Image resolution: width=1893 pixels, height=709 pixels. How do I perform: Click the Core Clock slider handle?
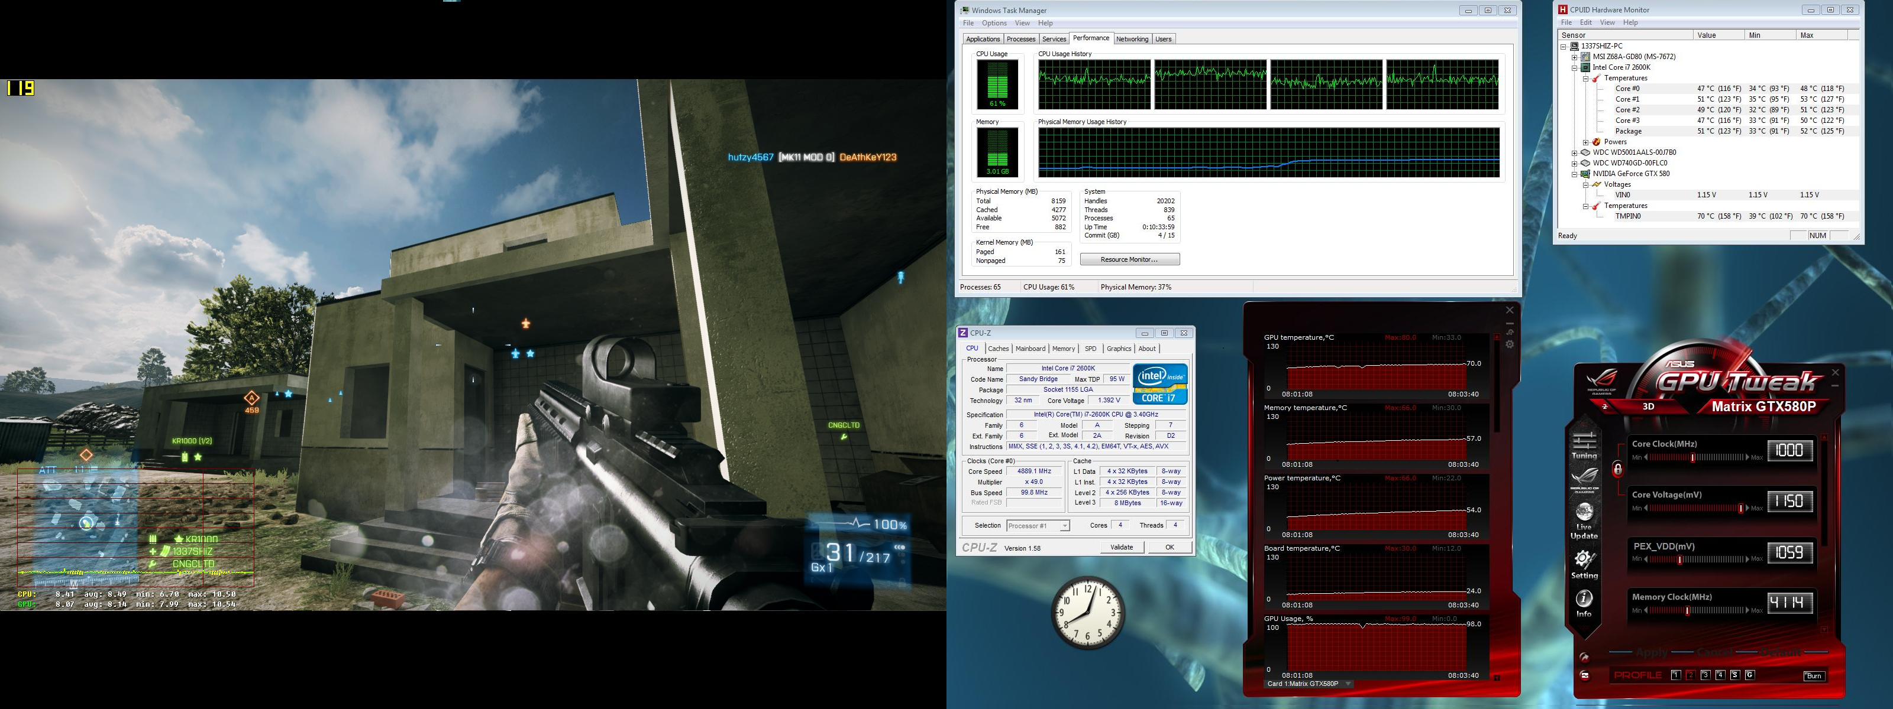[1692, 457]
